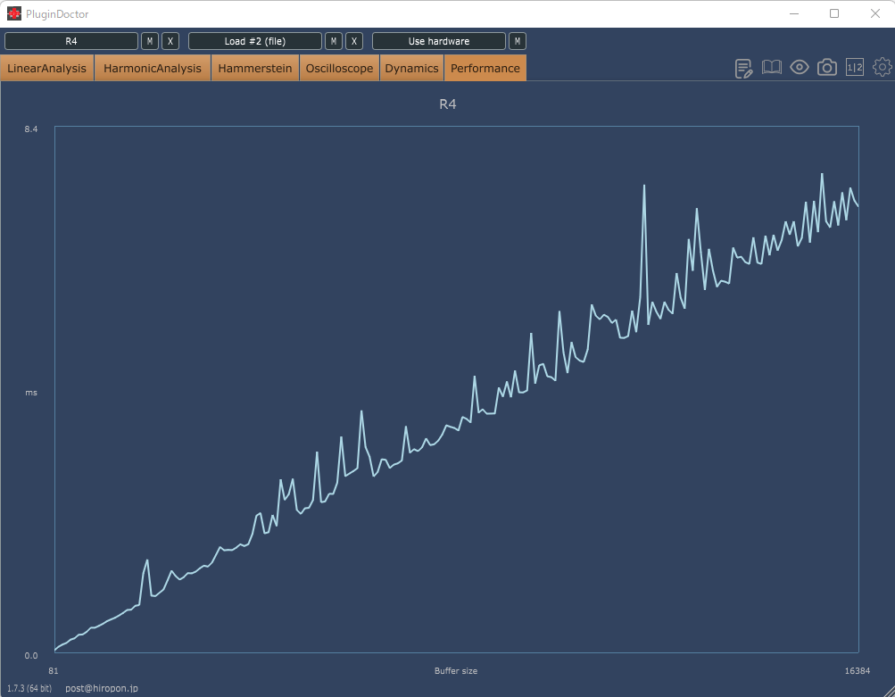This screenshot has width=895, height=697.
Task: Click the PluginDoctor app logo
Action: tap(13, 13)
